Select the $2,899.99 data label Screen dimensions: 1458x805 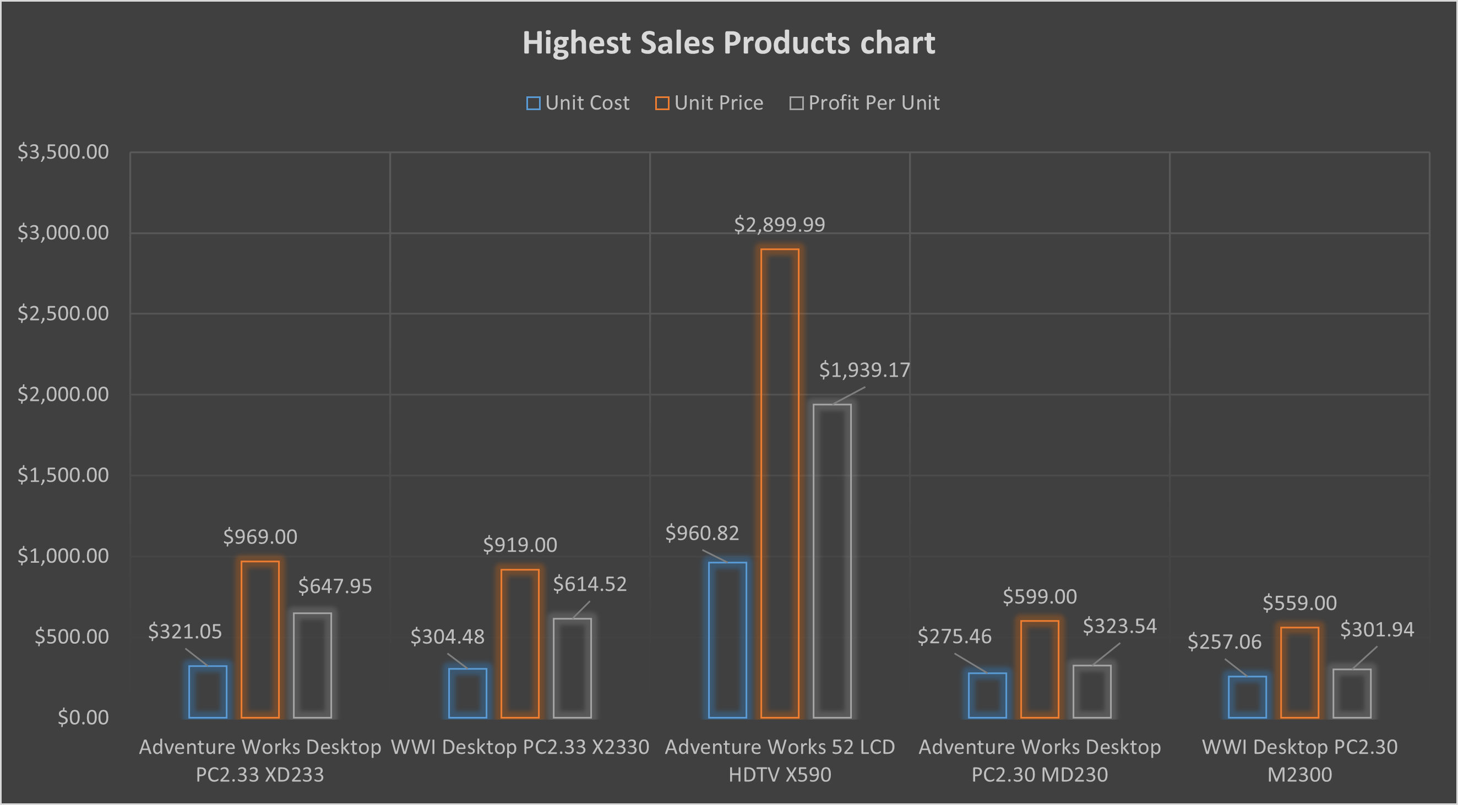[x=779, y=225]
